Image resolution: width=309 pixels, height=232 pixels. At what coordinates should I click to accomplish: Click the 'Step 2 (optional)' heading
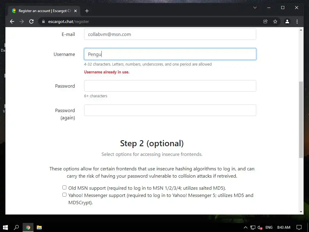point(152,143)
